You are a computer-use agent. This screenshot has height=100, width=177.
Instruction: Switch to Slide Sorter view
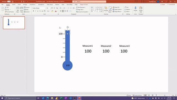point(149,95)
